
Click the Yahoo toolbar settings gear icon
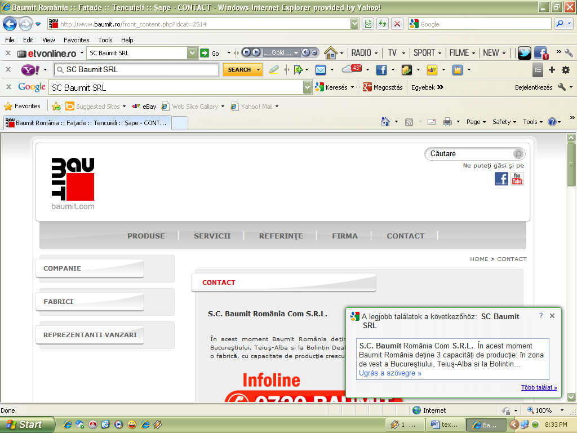pyautogui.click(x=566, y=69)
